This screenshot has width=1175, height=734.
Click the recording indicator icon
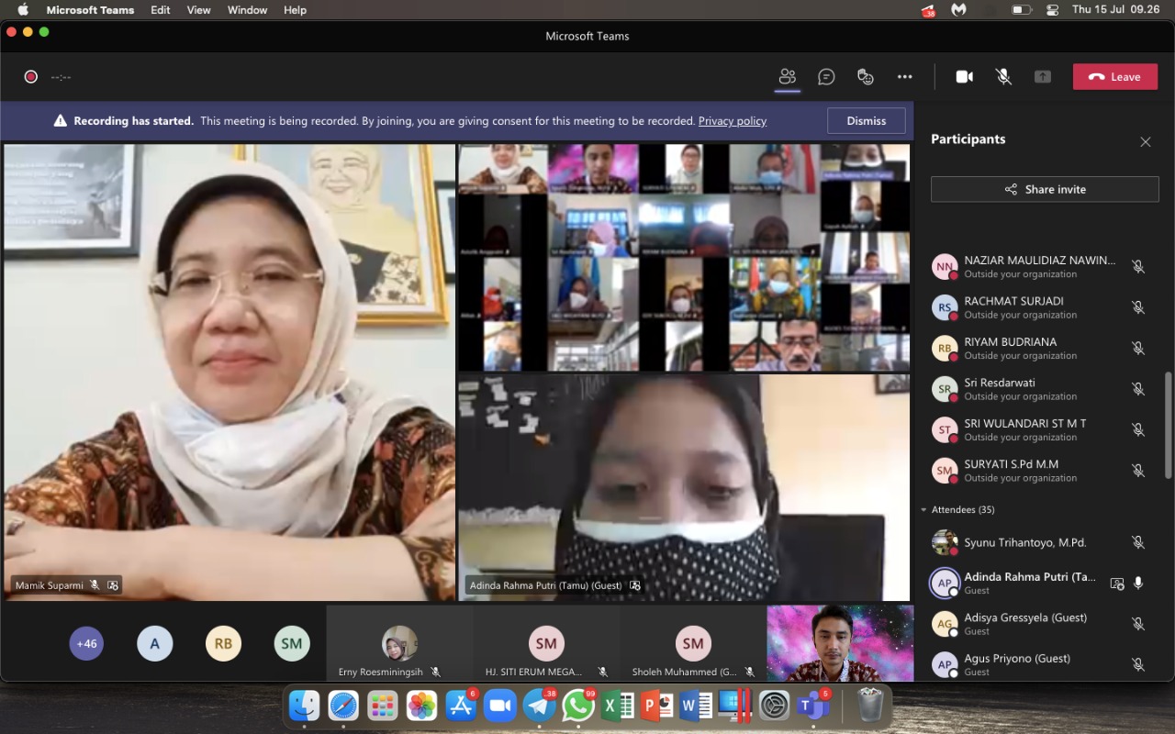[x=31, y=77]
